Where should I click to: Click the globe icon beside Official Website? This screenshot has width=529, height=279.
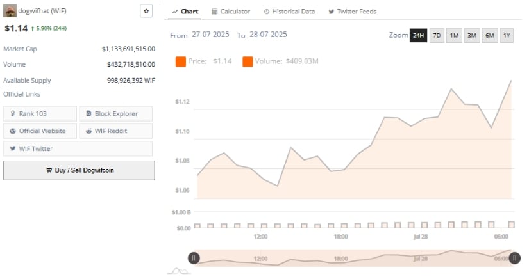click(13, 131)
